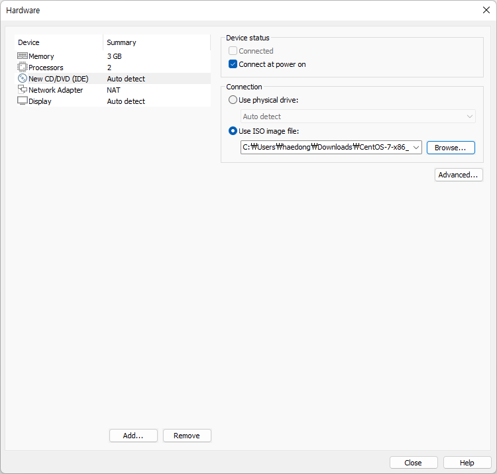Remove the selected device
The image size is (497, 474).
click(187, 436)
